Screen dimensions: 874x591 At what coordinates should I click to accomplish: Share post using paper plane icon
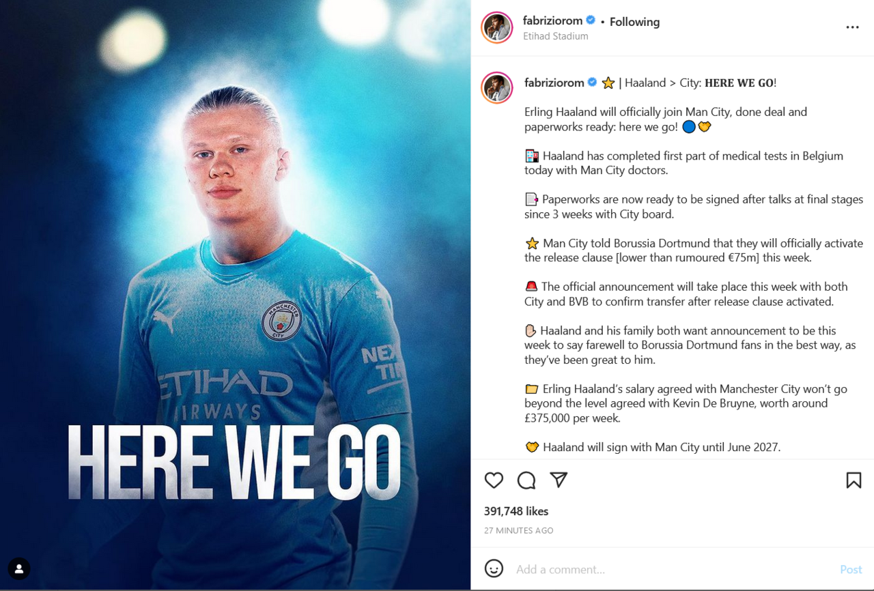coord(559,480)
